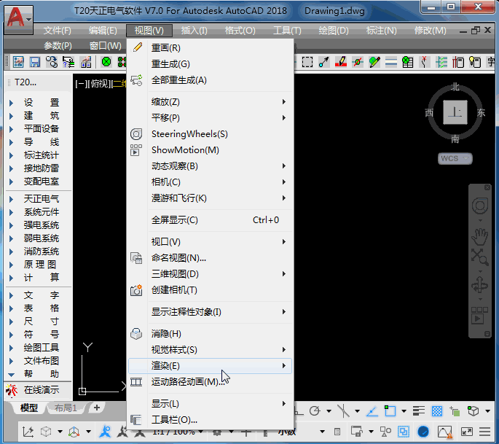Click the dashed rectangle selection toolbar icon
The image size is (499, 444).
[307, 62]
